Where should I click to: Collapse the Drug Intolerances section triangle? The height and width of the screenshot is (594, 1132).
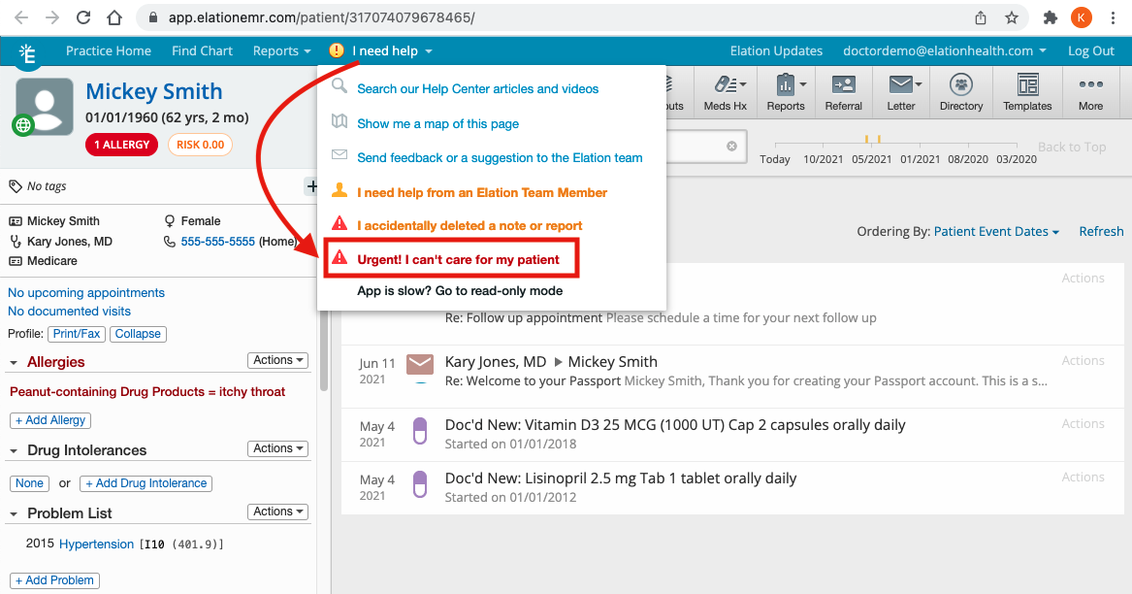(x=15, y=451)
